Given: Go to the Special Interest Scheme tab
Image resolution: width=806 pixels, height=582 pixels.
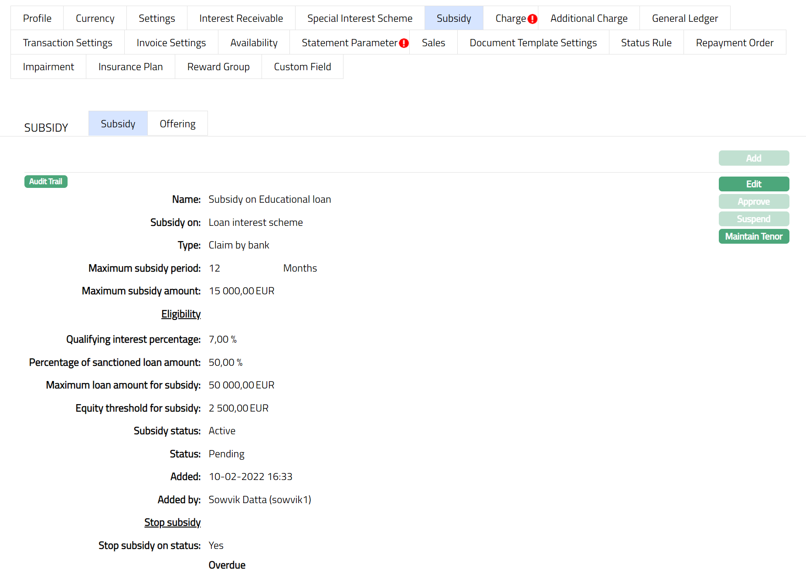Looking at the screenshot, I should [359, 18].
